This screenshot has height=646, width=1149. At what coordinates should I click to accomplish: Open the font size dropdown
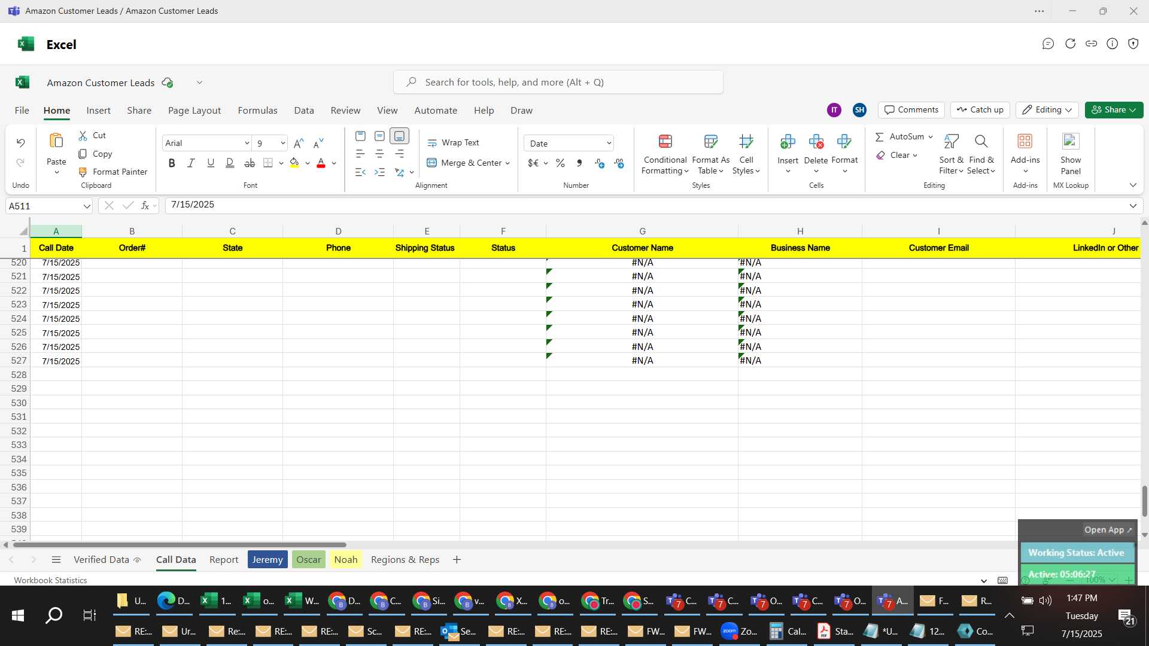click(x=282, y=143)
